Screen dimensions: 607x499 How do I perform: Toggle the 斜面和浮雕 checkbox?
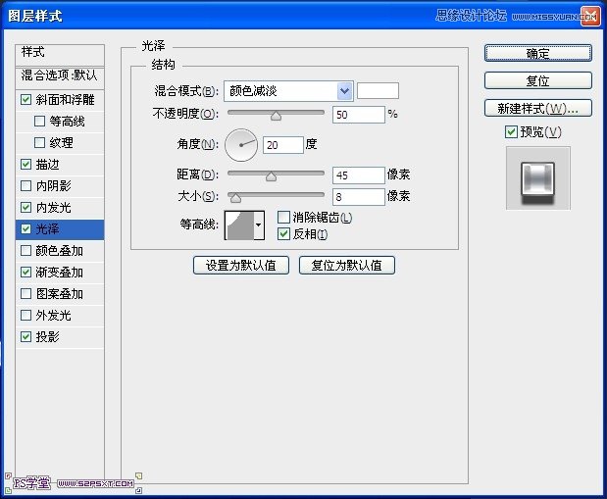(25, 100)
